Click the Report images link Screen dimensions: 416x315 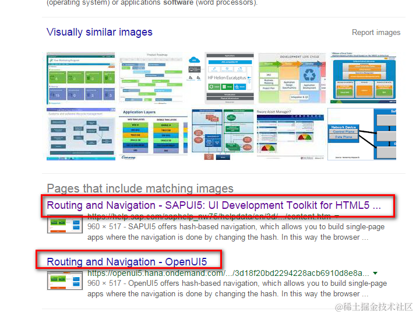point(376,33)
